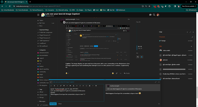Click the page vertical scrollbar thumb
The image size is (198, 107).
(197, 92)
